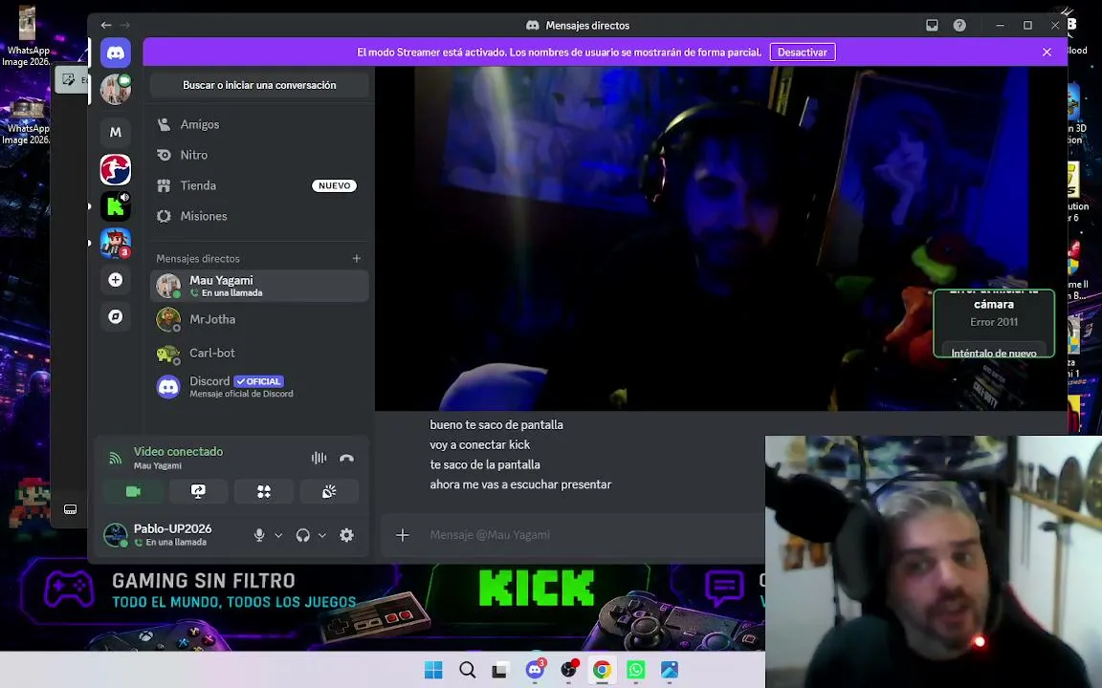
Task: Open Task View icon on taskbar
Action: coord(499,670)
